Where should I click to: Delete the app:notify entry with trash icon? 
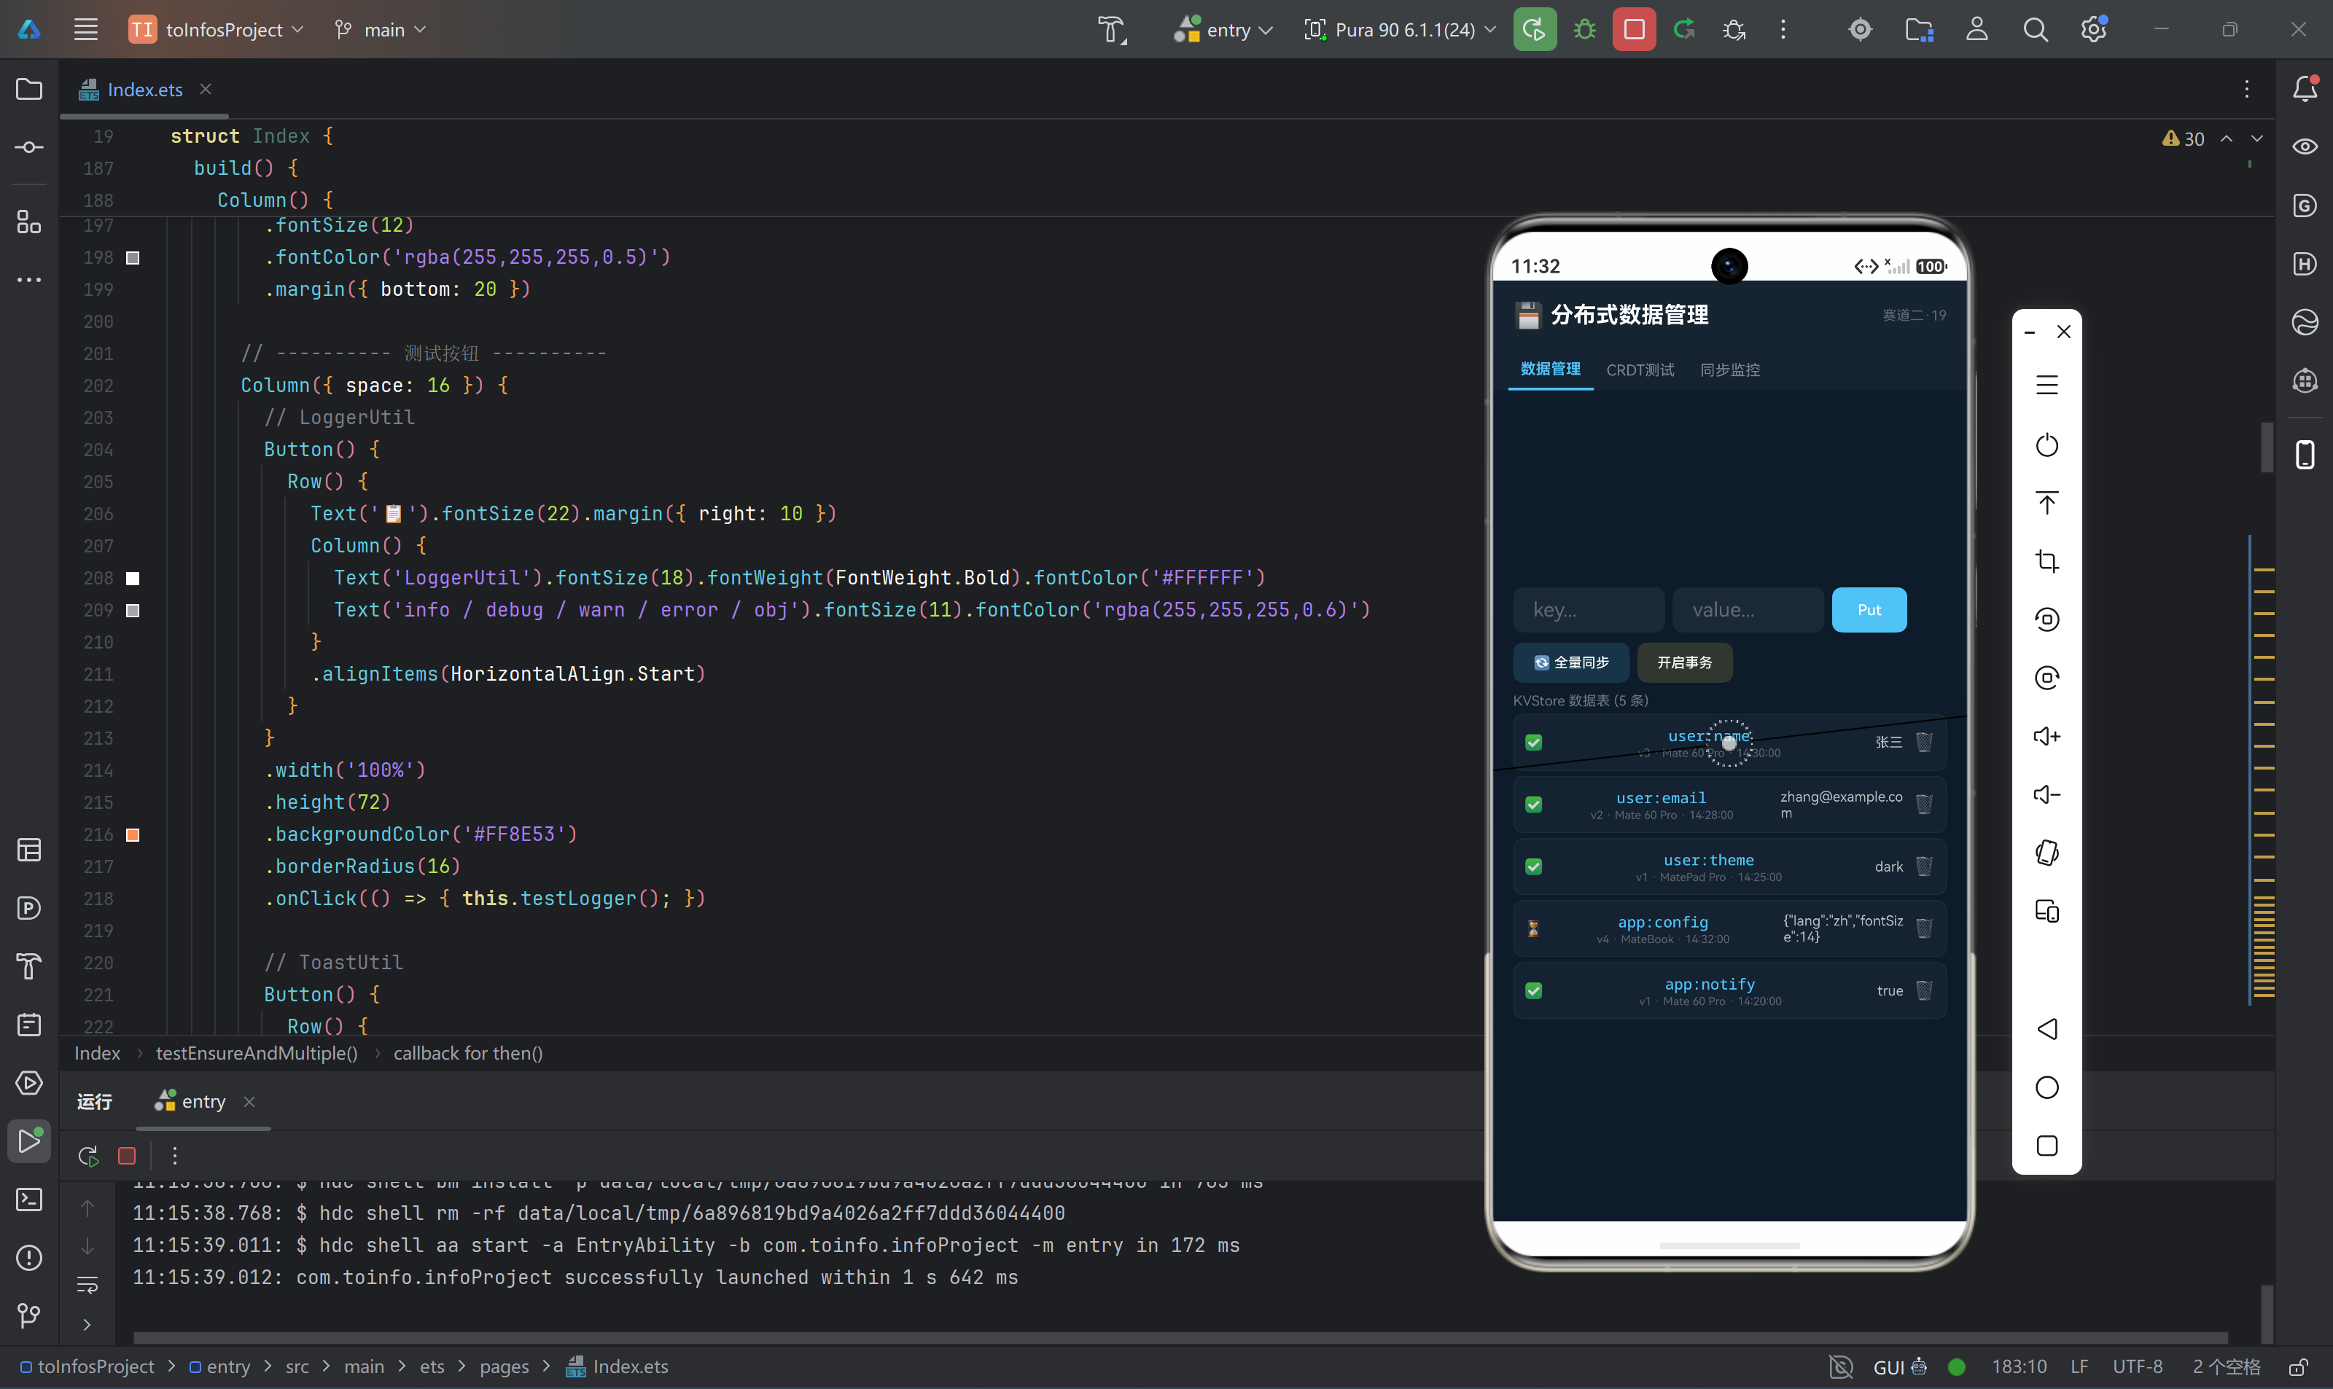click(x=1924, y=990)
